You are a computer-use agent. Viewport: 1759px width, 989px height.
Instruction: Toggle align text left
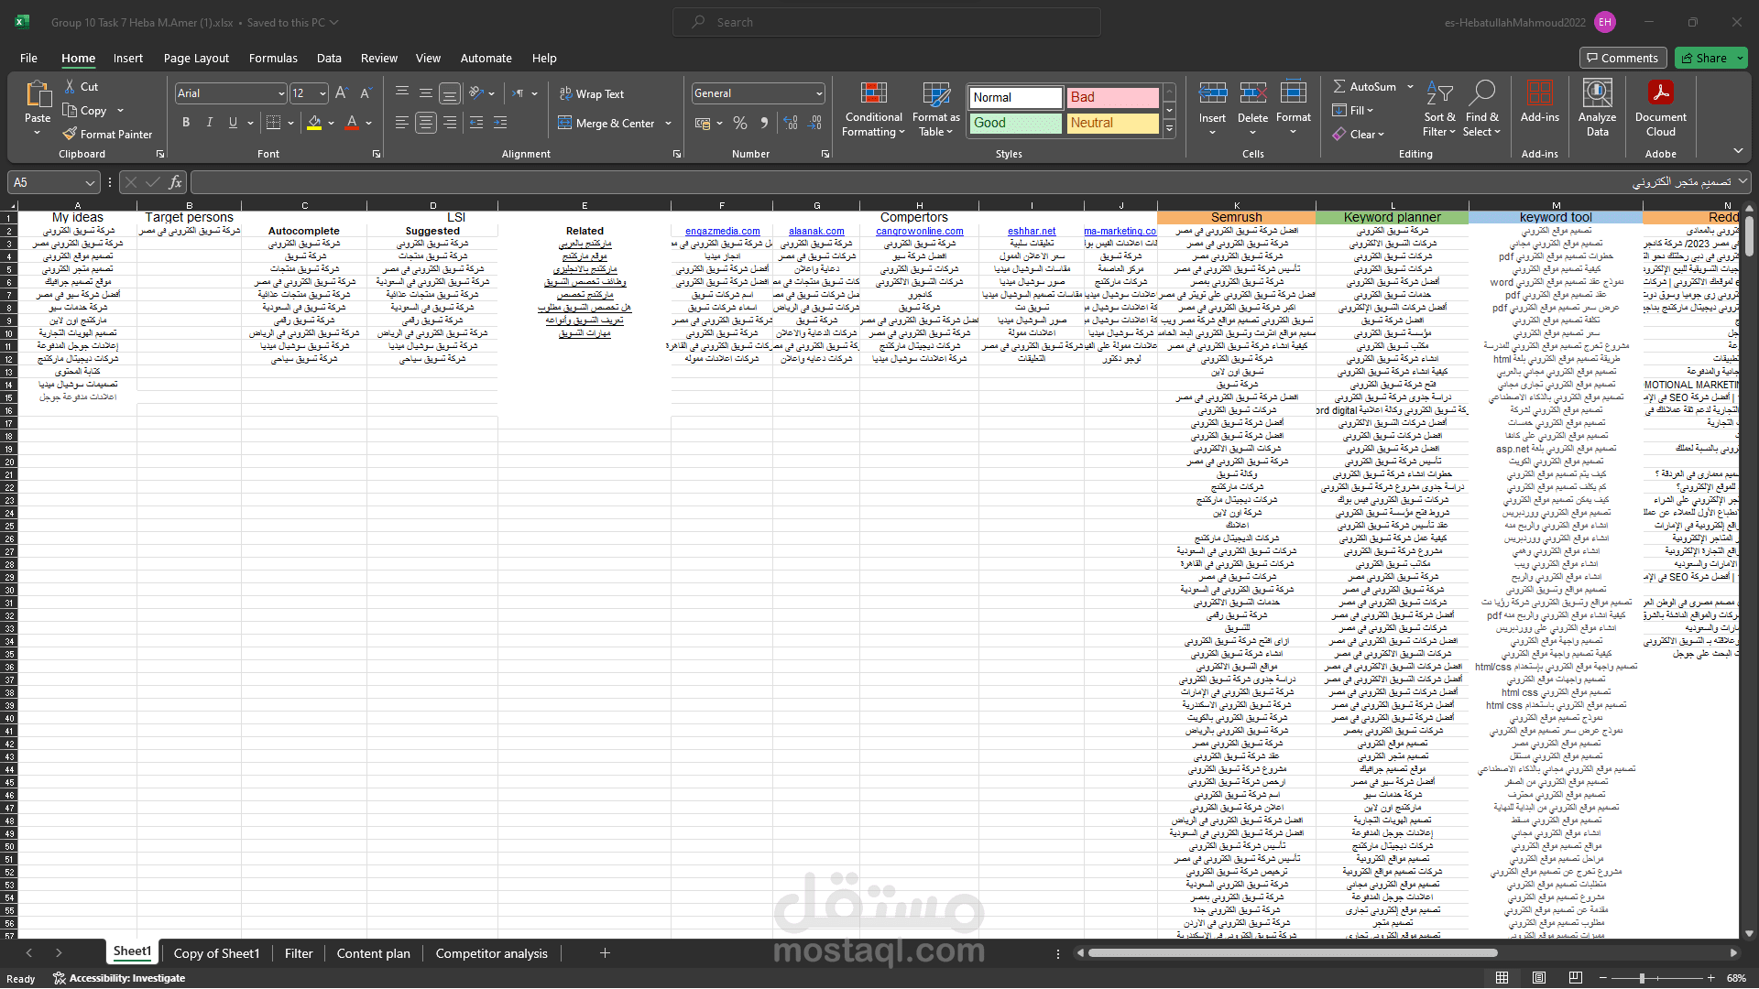pyautogui.click(x=402, y=123)
